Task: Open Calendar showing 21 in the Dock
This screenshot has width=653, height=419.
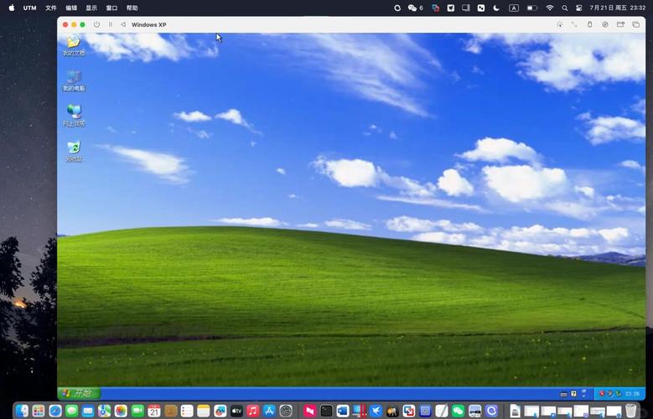Action: coord(154,411)
